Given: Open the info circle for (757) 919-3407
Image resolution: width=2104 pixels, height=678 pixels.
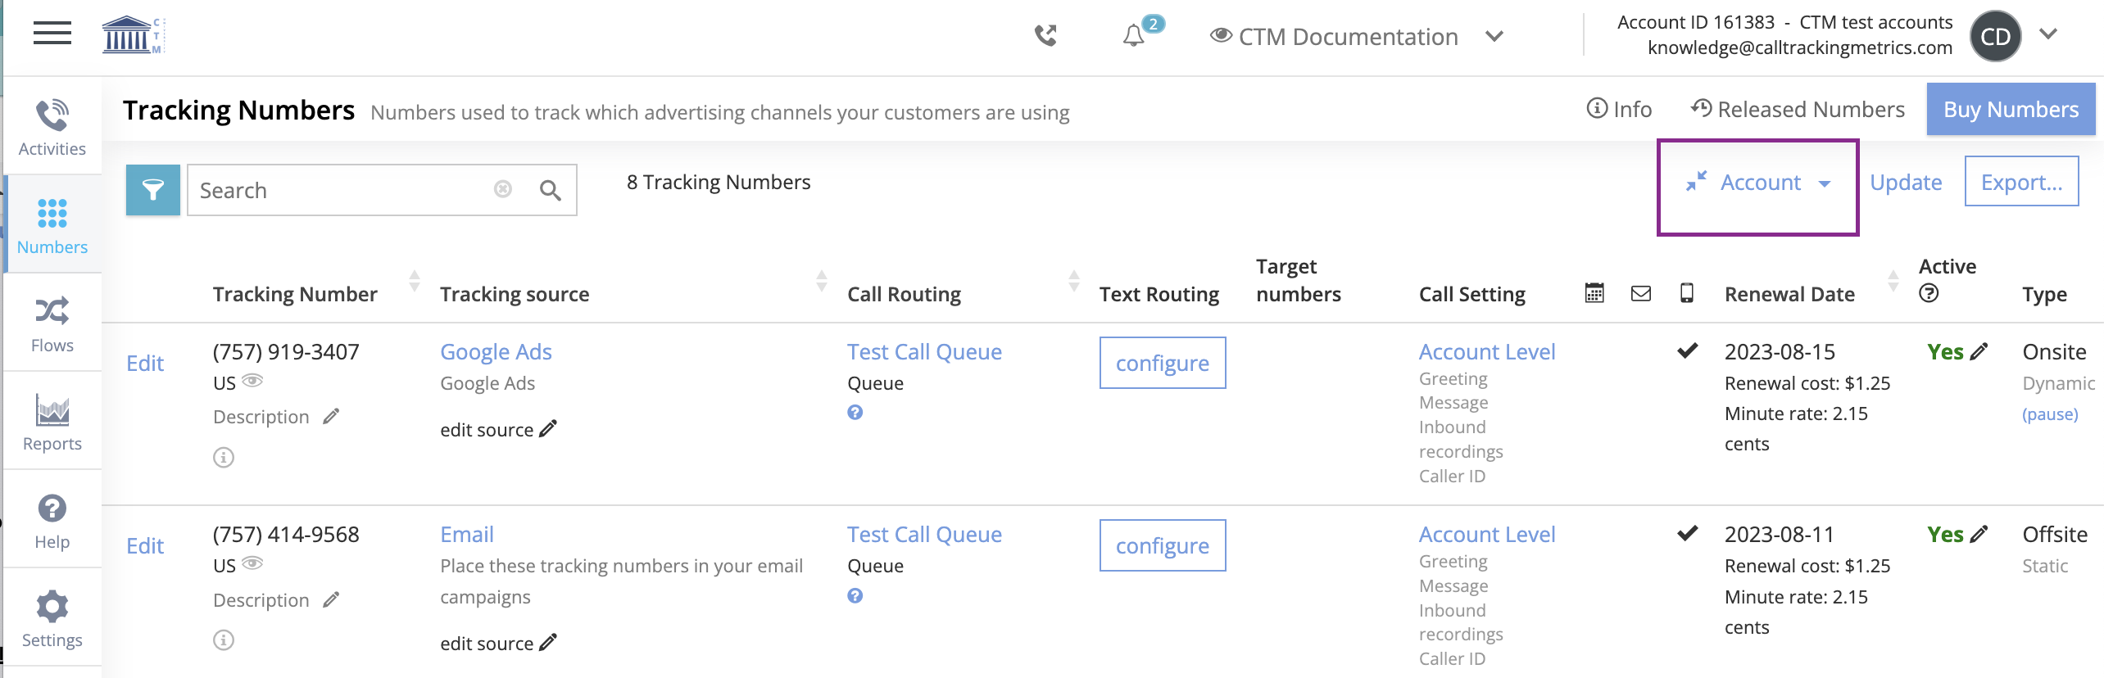Looking at the screenshot, I should tap(224, 457).
